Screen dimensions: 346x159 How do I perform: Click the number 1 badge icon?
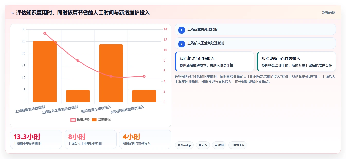[x=181, y=30]
